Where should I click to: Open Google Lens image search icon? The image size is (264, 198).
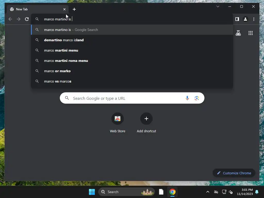(x=197, y=98)
